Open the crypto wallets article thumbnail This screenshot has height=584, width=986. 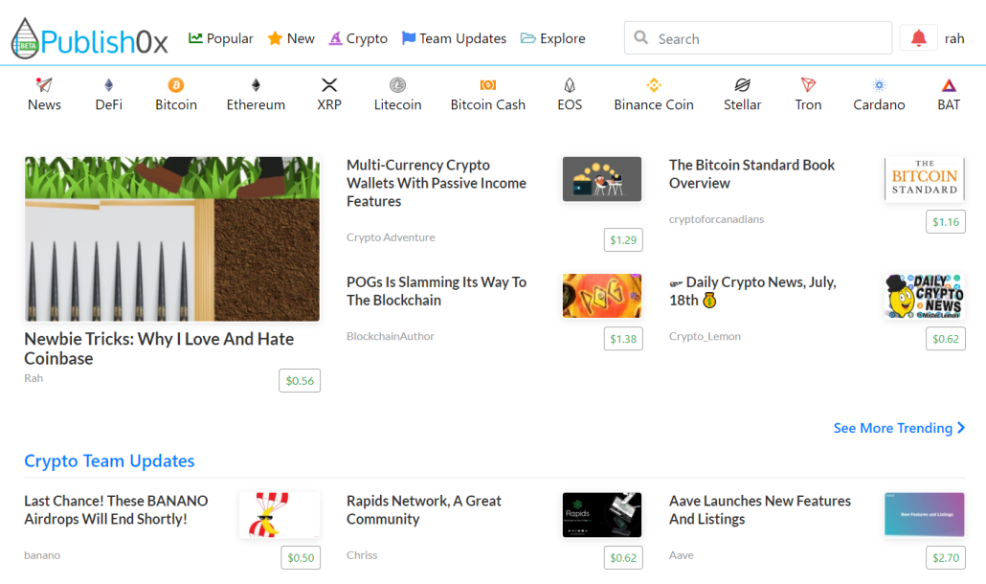pos(602,179)
